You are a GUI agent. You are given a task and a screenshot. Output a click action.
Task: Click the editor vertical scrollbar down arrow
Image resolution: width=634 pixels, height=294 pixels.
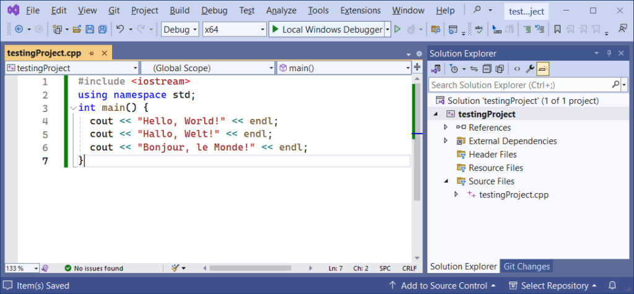(417, 258)
